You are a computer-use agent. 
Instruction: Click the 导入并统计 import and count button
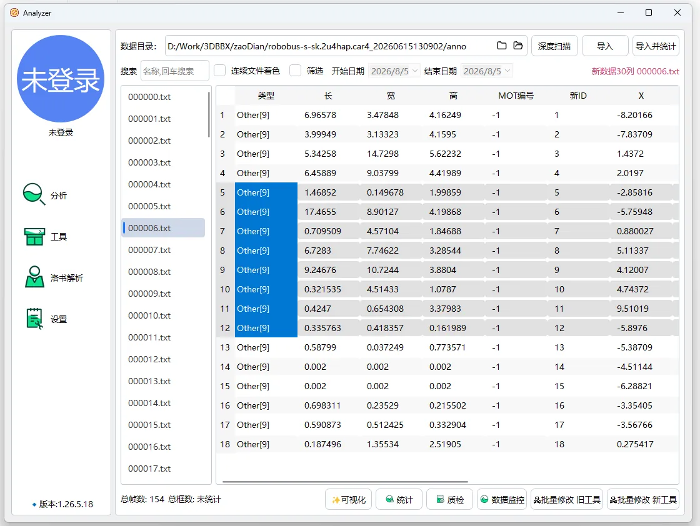click(x=656, y=46)
